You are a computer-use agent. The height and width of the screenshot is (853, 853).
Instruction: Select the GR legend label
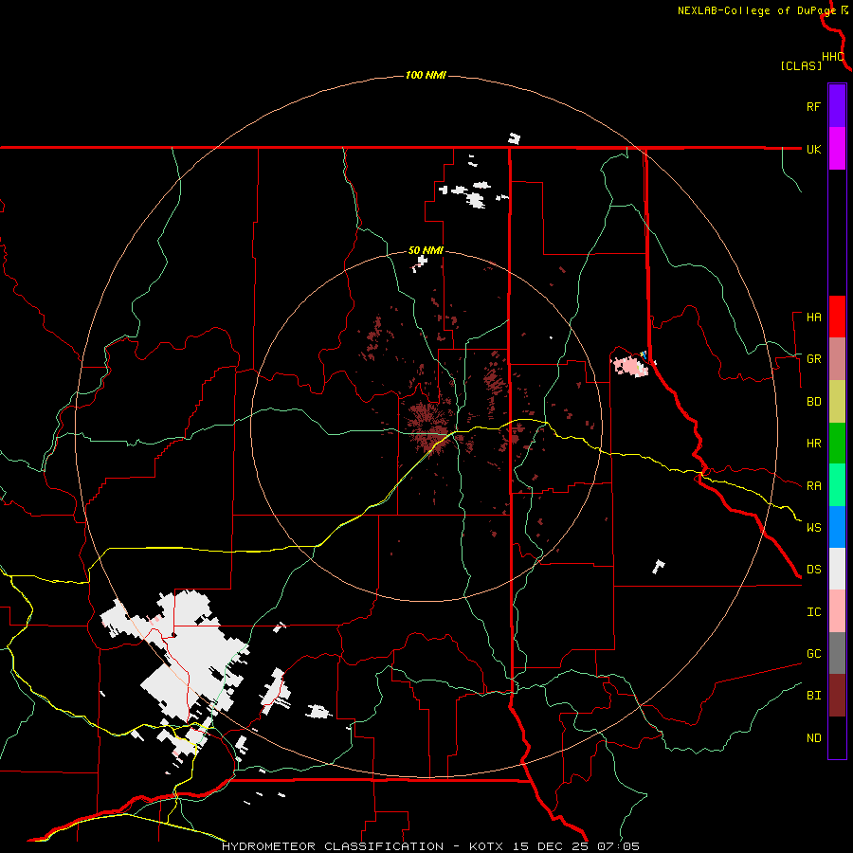coord(813,359)
